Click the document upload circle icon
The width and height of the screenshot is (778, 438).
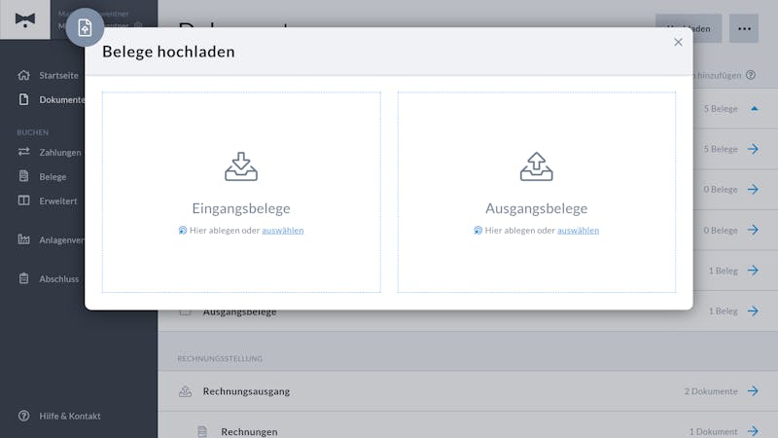85,27
